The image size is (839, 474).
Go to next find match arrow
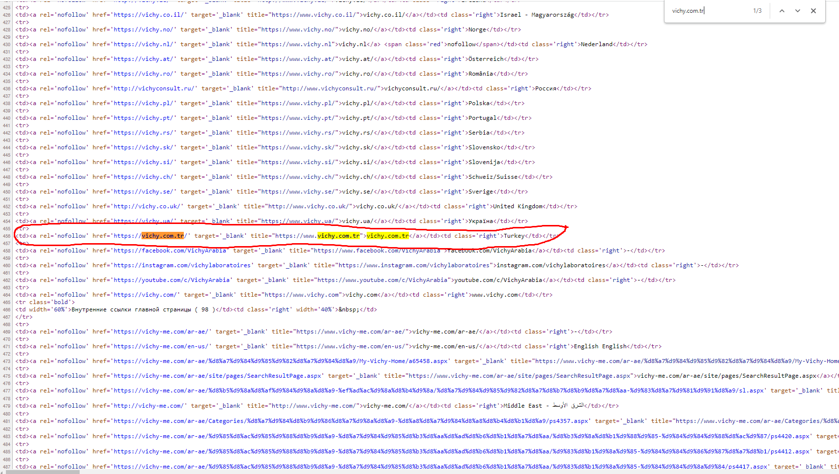[797, 11]
